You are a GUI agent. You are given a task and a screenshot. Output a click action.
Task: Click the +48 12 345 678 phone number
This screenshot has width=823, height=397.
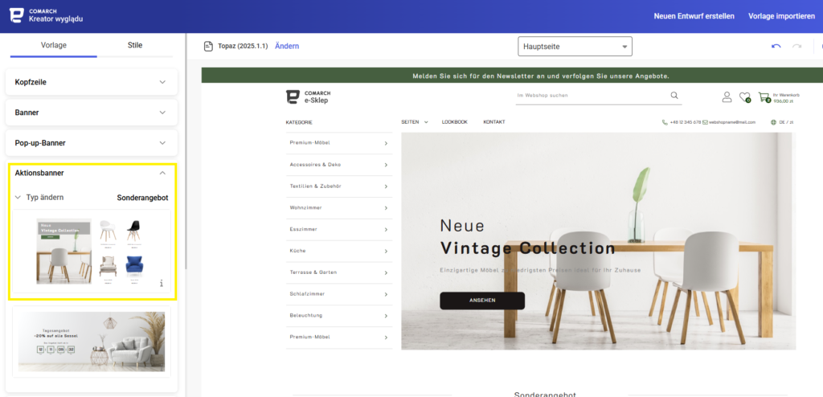[686, 122]
